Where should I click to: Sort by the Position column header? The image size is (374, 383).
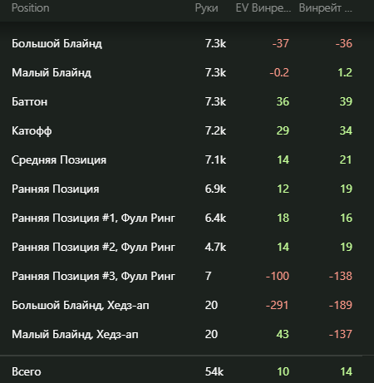click(x=31, y=8)
